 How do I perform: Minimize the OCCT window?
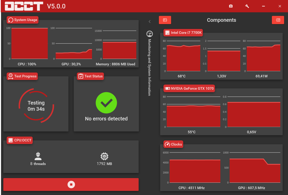click(x=263, y=6)
